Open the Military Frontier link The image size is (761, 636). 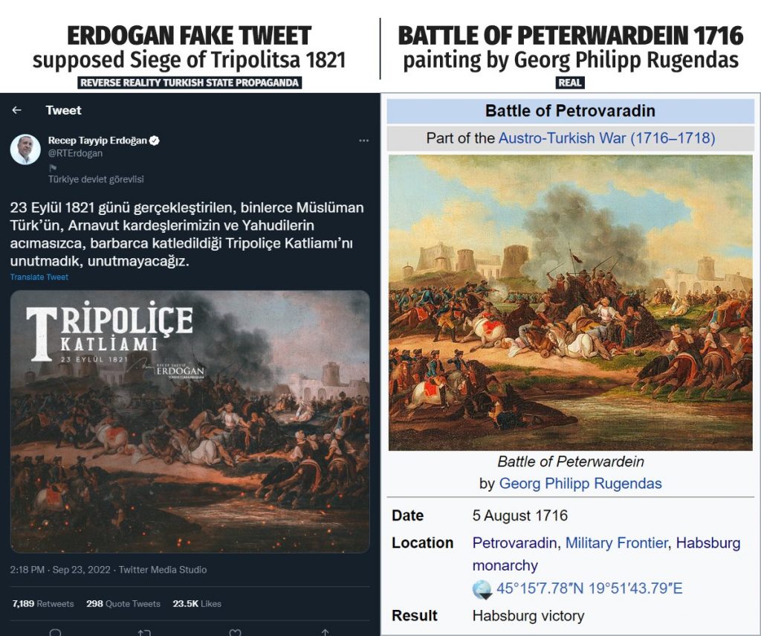pos(616,543)
